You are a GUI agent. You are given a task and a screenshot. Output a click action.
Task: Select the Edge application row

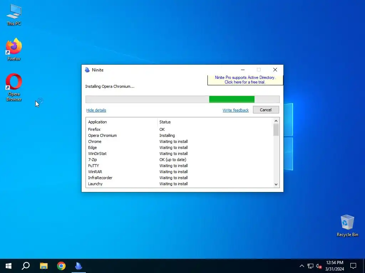179,148
